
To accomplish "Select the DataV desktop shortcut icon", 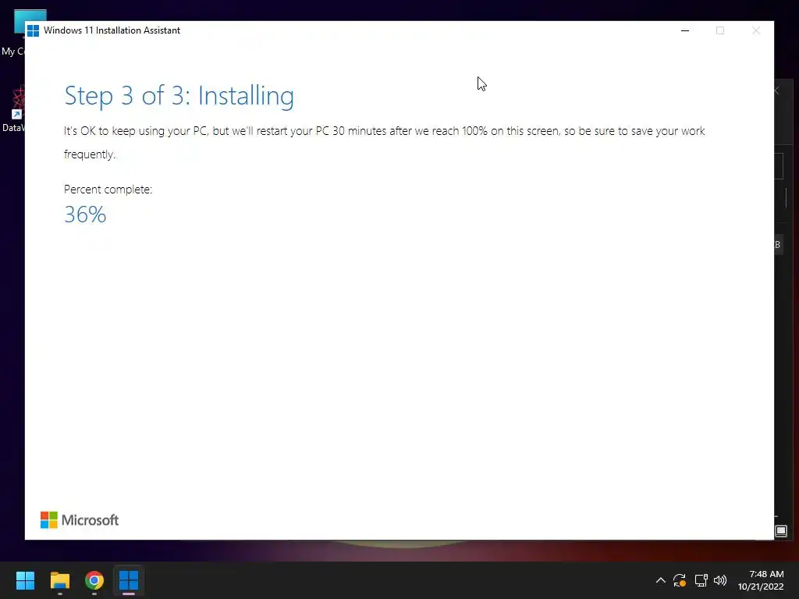I will pos(14,109).
